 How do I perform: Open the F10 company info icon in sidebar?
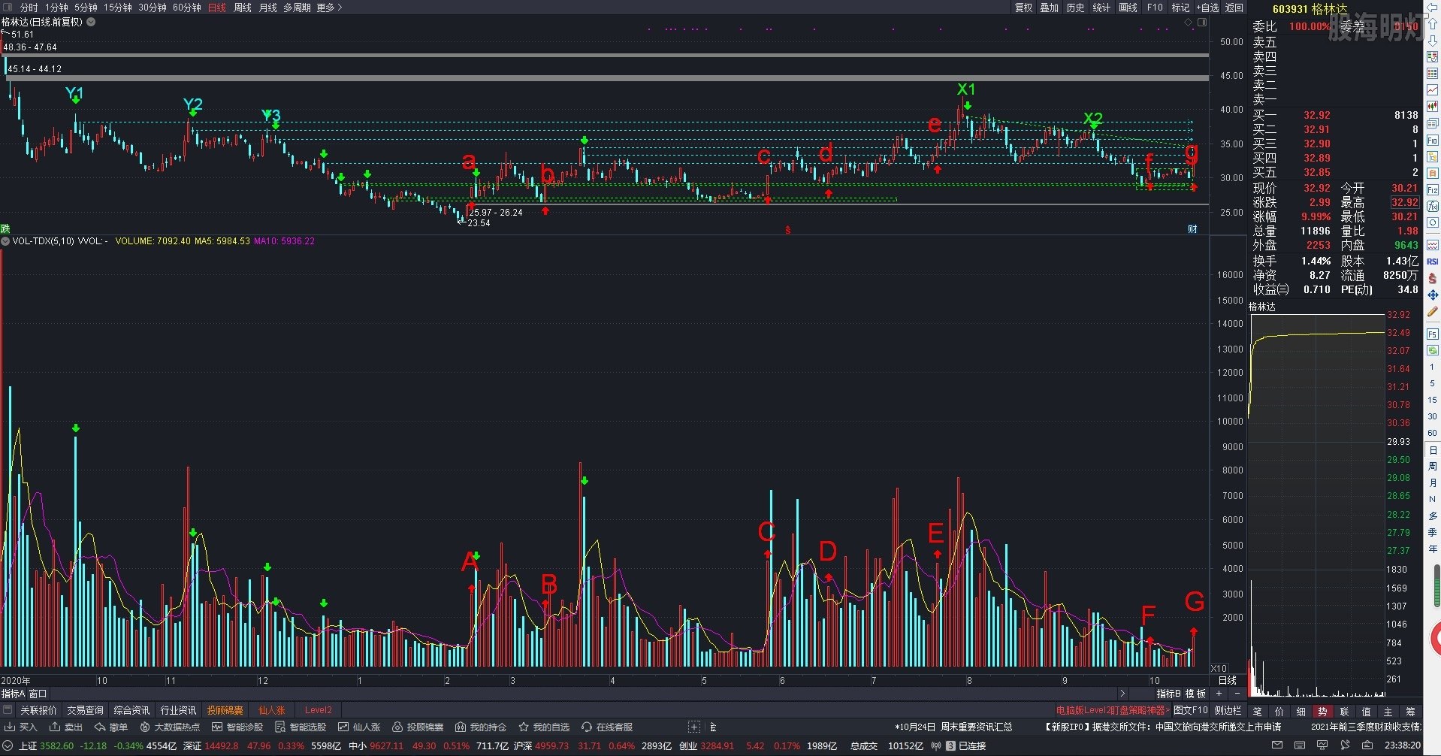click(1432, 141)
